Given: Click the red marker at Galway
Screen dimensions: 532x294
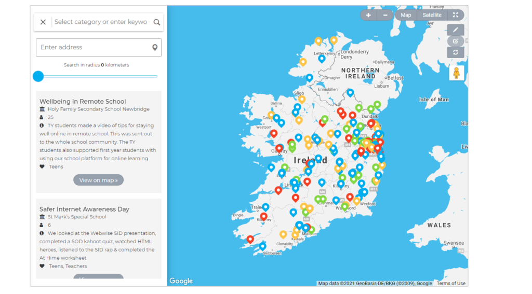Looking at the screenshot, I should tap(279, 148).
